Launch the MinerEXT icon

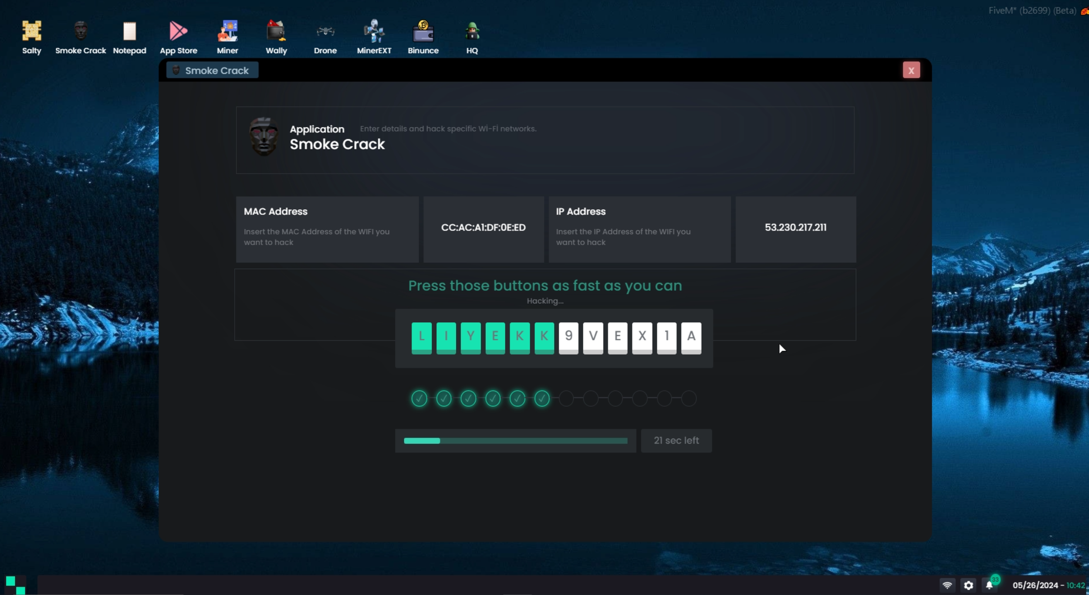374,37
